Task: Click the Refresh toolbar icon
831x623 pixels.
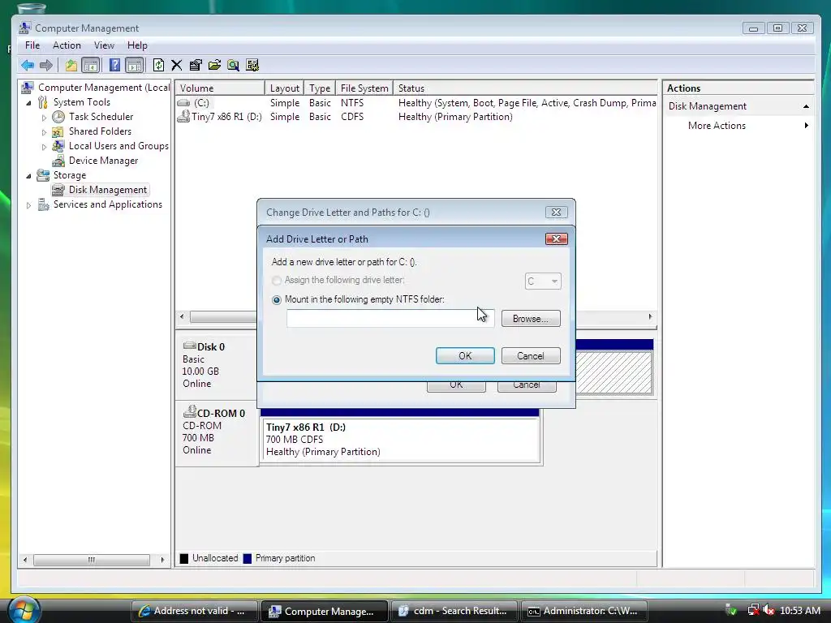Action: click(158, 65)
